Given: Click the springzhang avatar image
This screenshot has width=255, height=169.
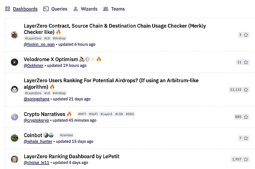Looking at the screenshot, I should (14, 90).
